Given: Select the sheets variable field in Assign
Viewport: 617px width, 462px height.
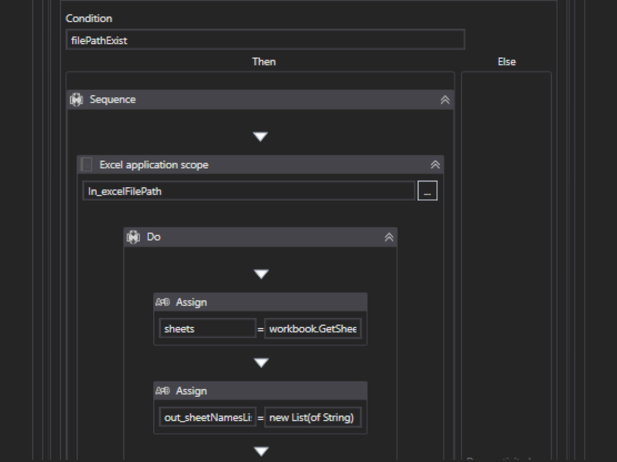Looking at the screenshot, I should coord(207,329).
